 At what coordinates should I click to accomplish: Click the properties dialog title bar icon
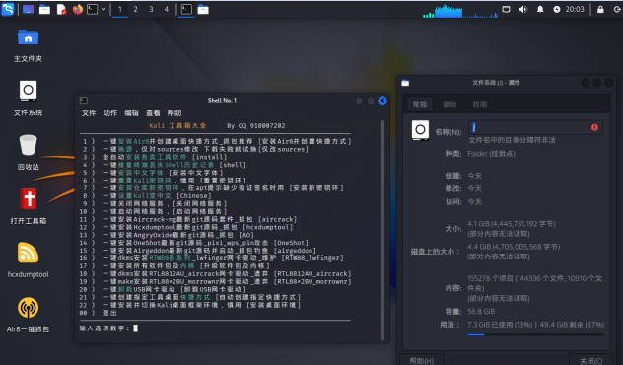tap(405, 83)
